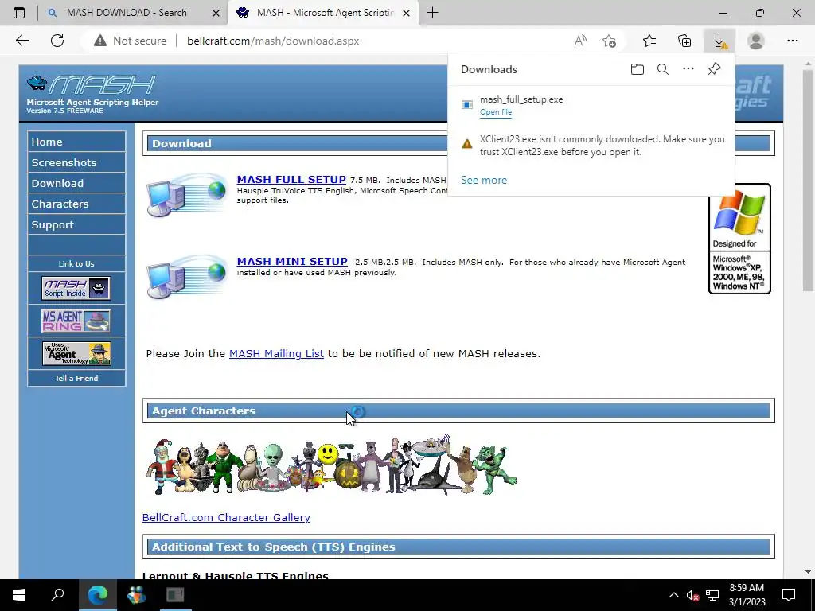
Task: Show hidden tray icons chevron
Action: coord(673,595)
